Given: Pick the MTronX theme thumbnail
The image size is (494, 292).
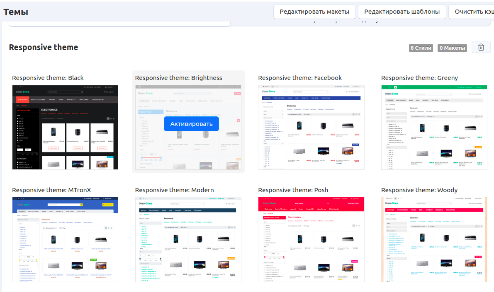Looking at the screenshot, I should (65, 239).
